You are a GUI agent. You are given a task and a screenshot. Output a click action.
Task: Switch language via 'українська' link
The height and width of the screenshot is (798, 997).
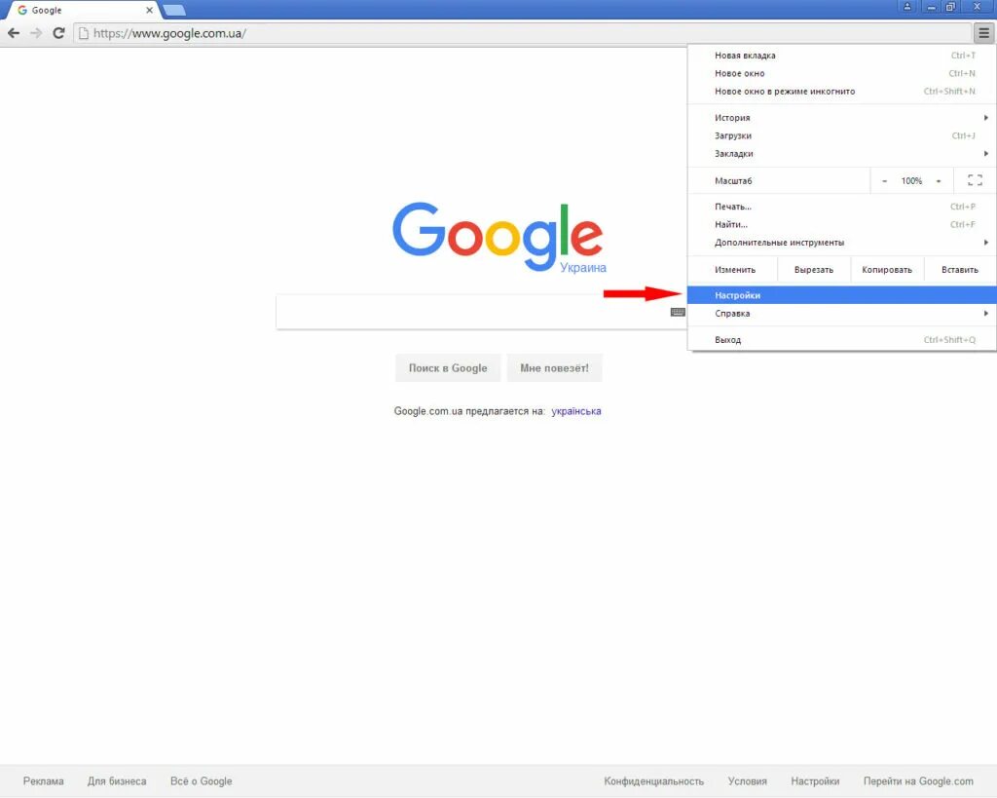[576, 411]
